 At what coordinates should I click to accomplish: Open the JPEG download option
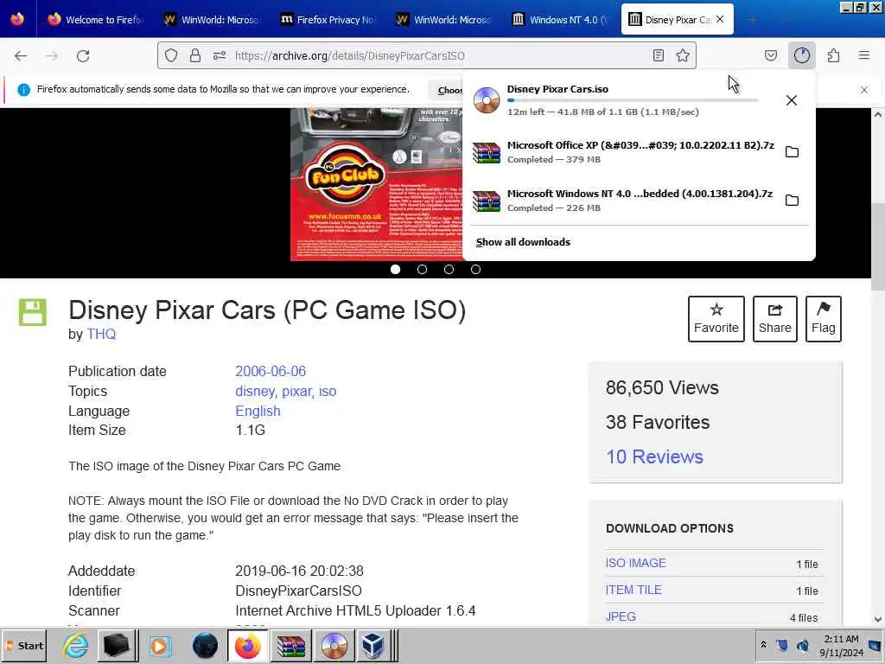click(621, 616)
